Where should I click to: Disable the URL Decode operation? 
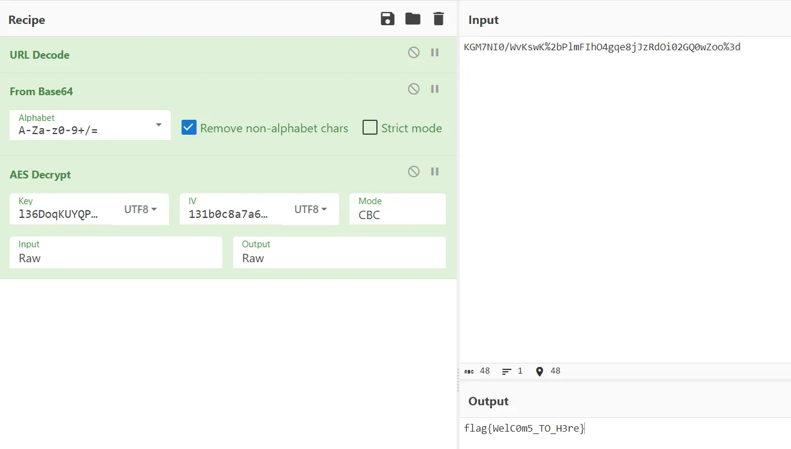tap(413, 53)
